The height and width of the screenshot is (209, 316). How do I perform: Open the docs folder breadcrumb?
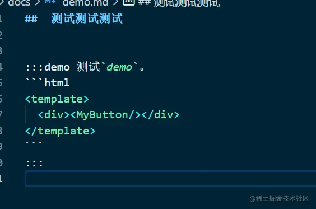[20, 3]
